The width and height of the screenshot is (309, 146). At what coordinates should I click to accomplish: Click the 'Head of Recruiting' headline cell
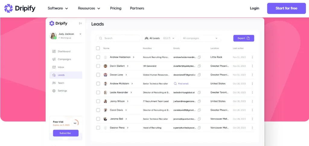pyautogui.click(x=152, y=128)
